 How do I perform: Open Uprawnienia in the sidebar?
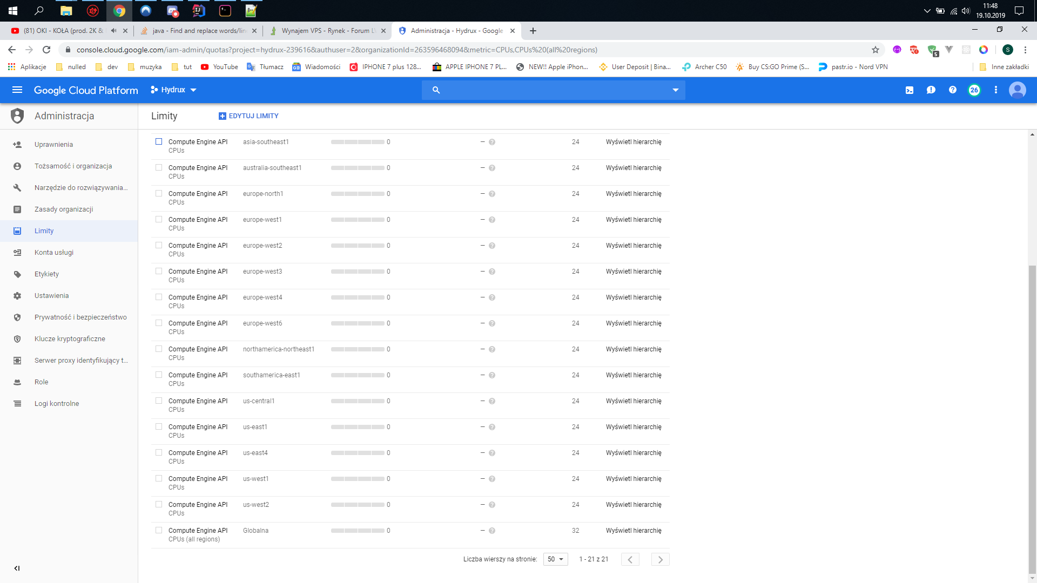click(53, 144)
